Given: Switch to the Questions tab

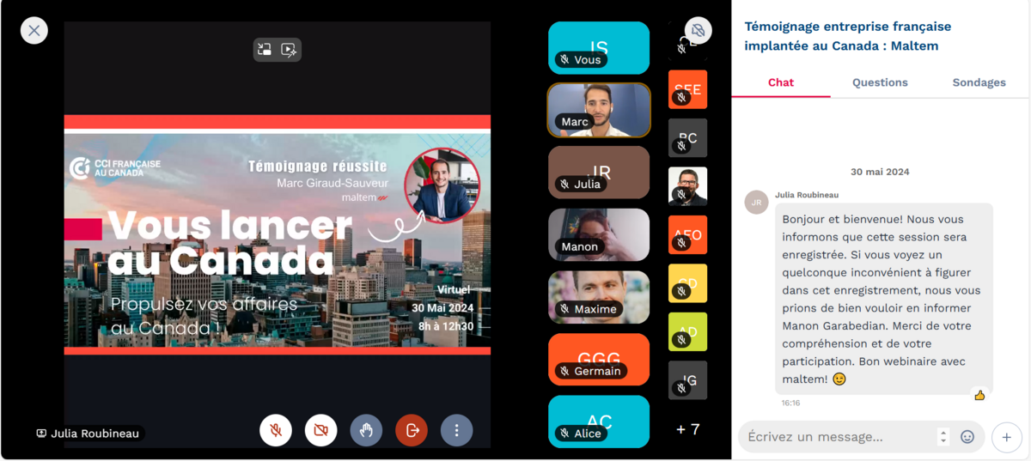Looking at the screenshot, I should [880, 82].
